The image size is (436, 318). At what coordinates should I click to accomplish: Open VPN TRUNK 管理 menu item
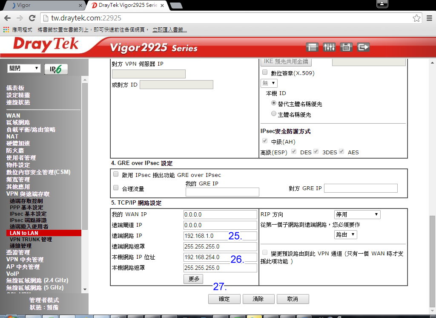coord(31,240)
